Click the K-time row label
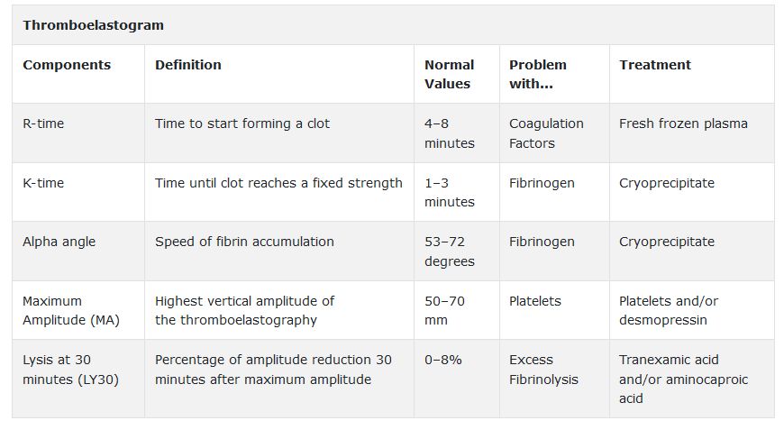The height and width of the screenshot is (439, 784). tap(43, 183)
